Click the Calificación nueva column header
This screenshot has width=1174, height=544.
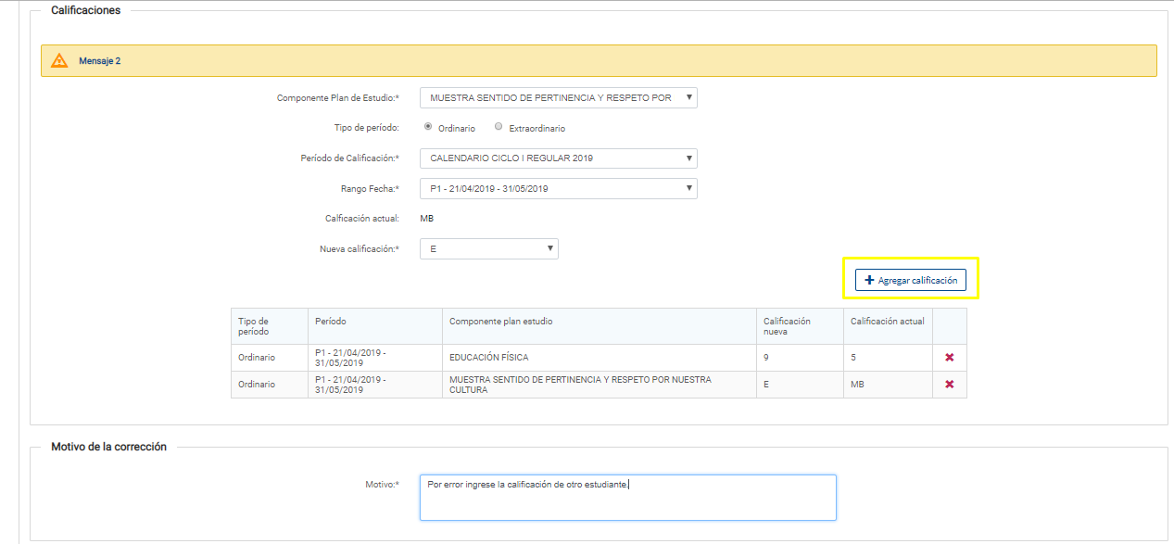[x=788, y=326]
